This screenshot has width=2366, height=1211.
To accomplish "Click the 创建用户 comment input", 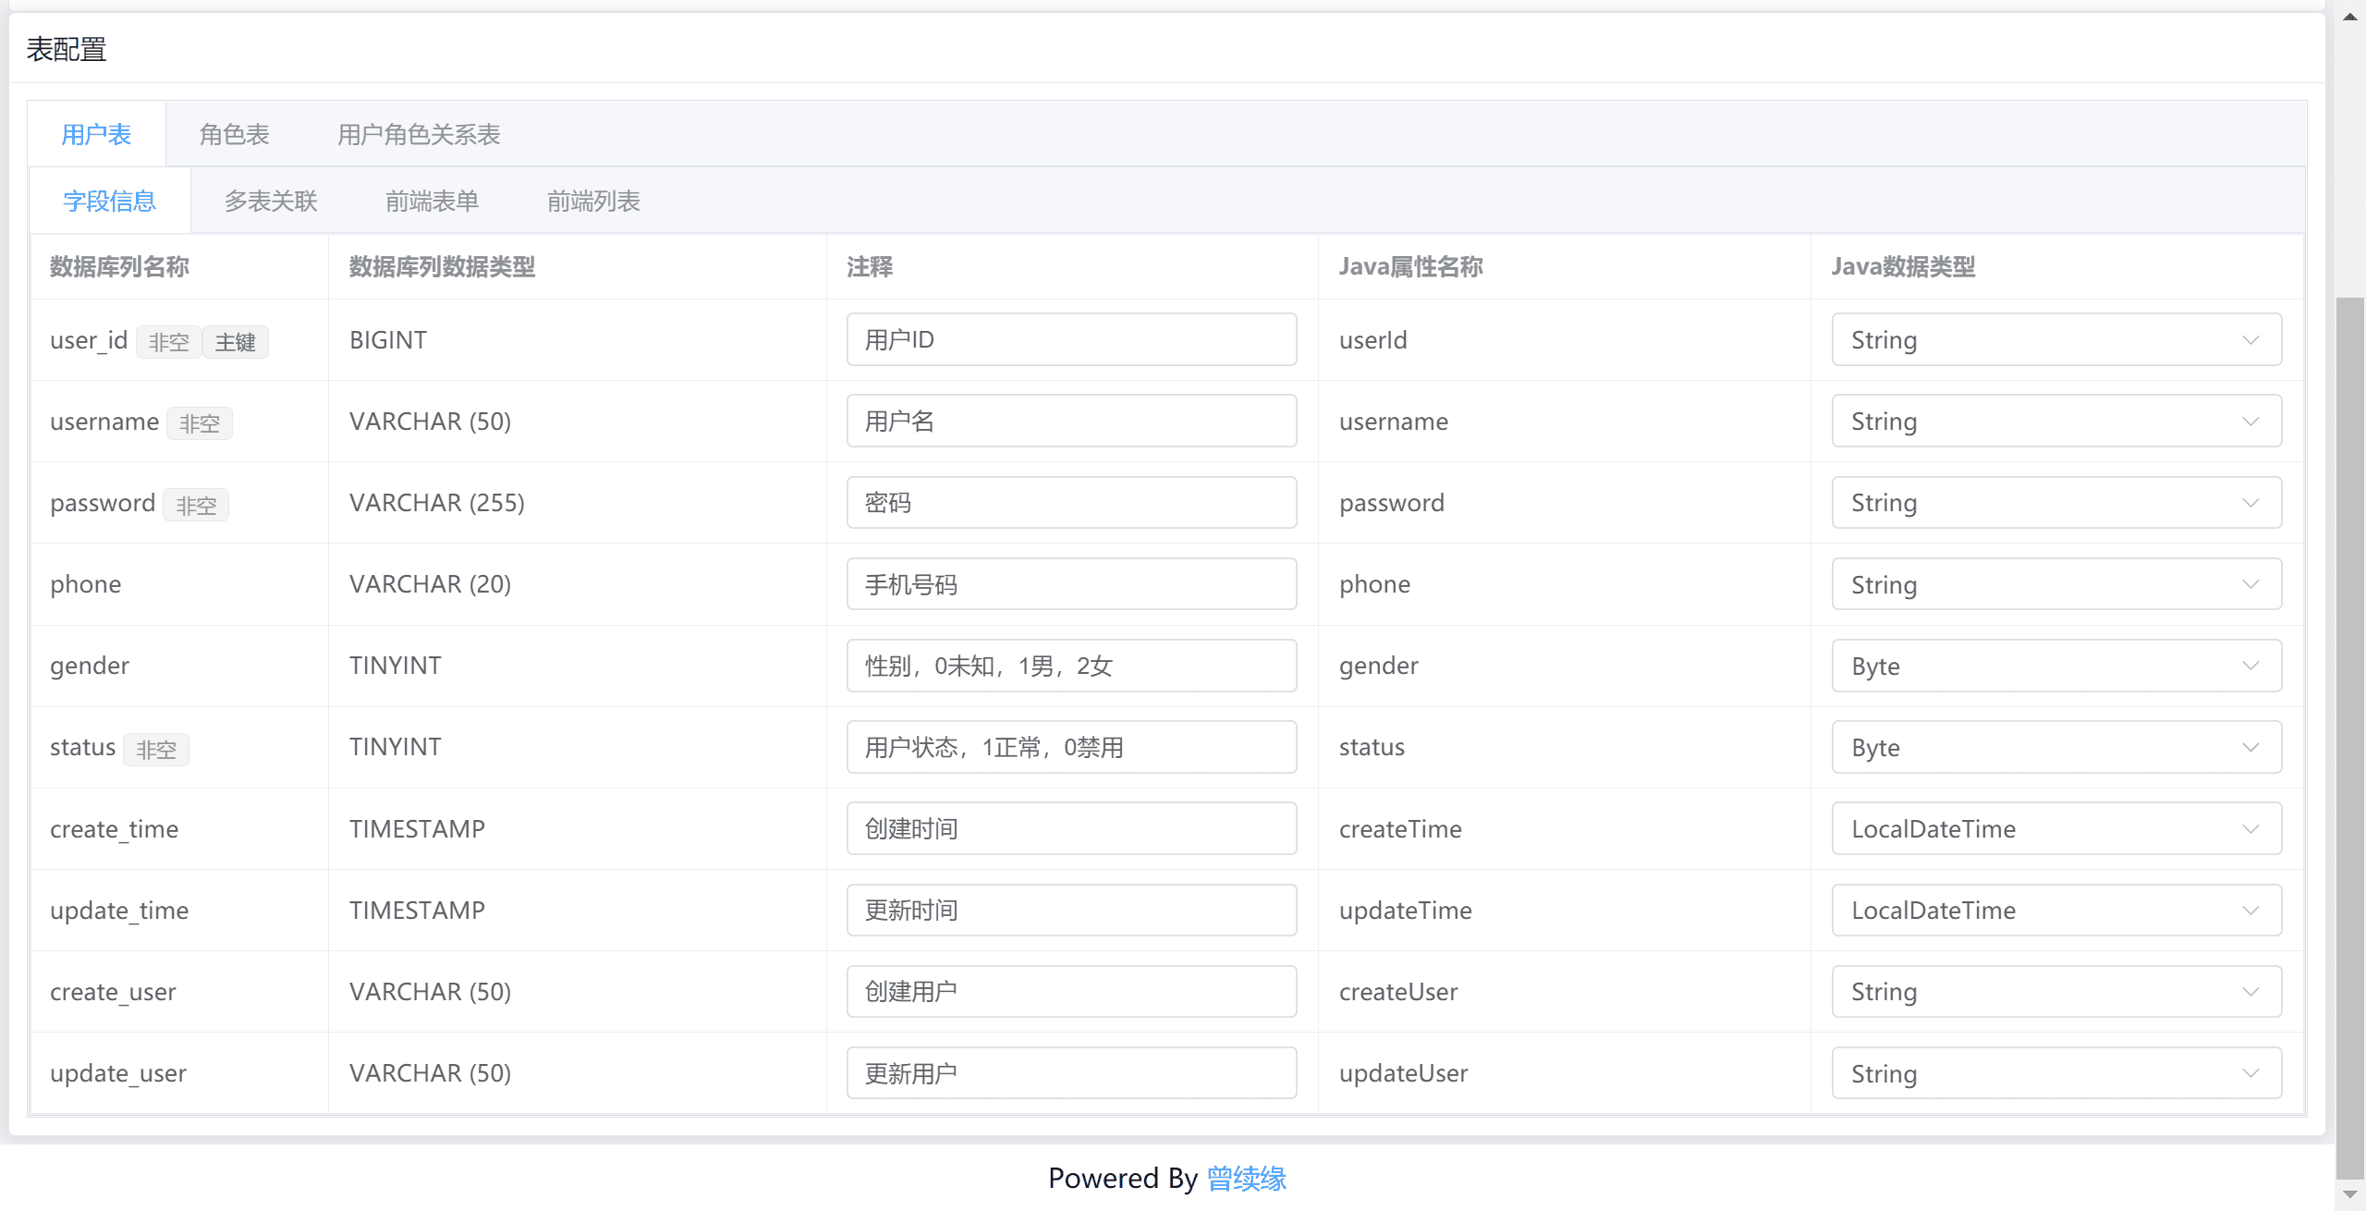I will click(1071, 992).
